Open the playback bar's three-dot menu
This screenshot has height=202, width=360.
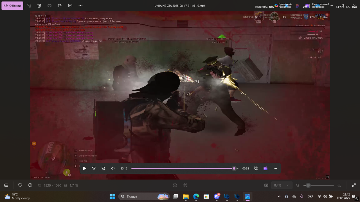tap(275, 168)
